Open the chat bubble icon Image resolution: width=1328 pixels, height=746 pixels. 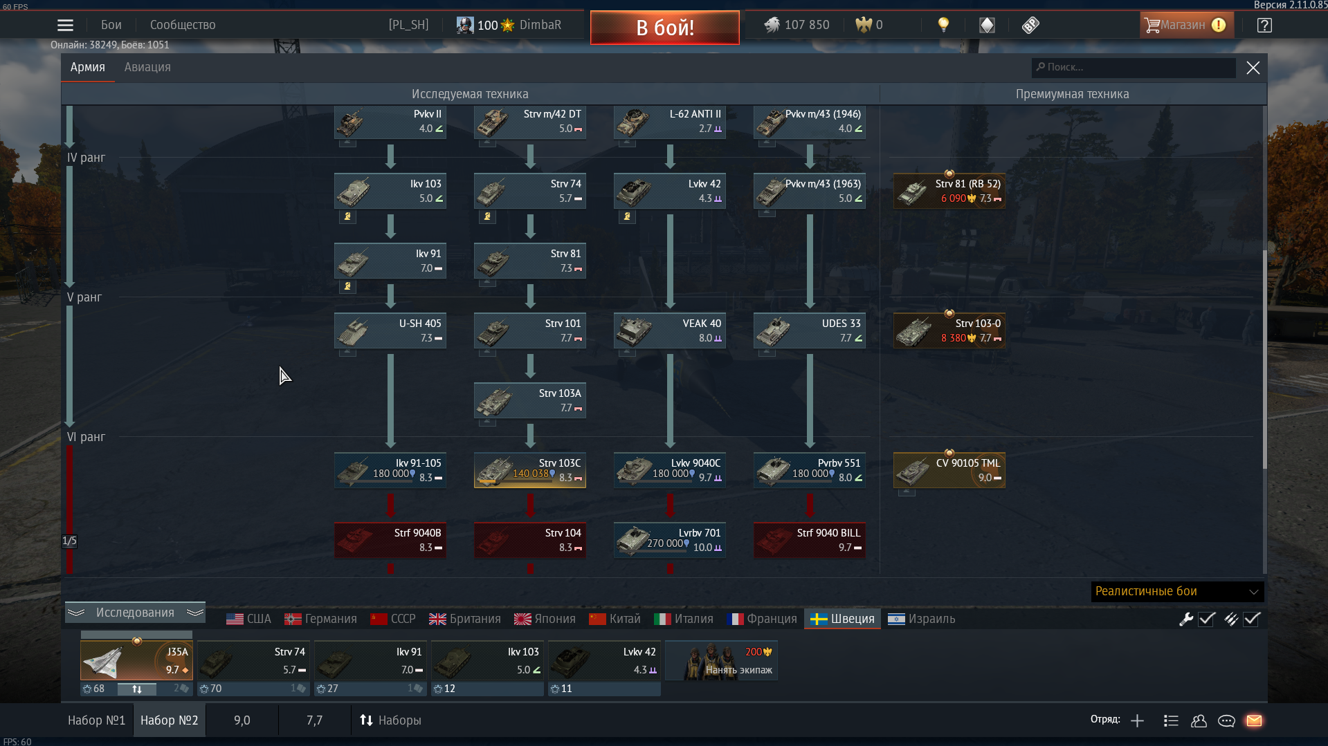coord(1226,720)
